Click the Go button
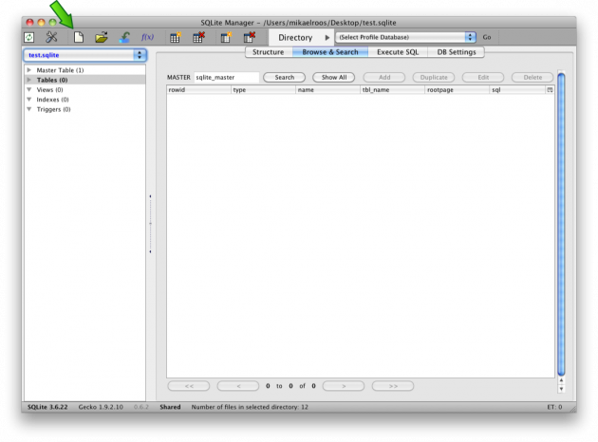Screen dimensions: 598x442 487,37
